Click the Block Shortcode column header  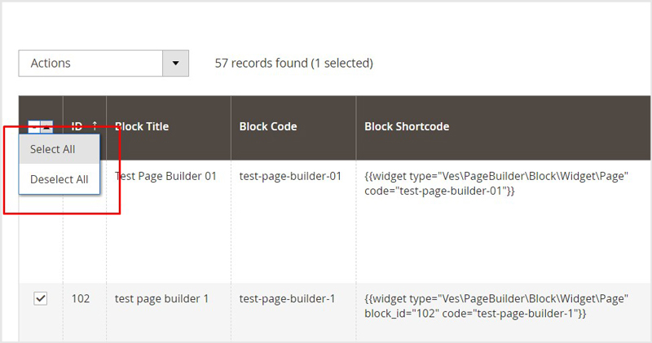click(406, 126)
